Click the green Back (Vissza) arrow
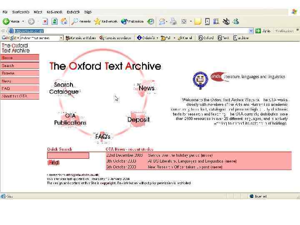Screen dimensions: 300x225 click(x=6, y=21)
